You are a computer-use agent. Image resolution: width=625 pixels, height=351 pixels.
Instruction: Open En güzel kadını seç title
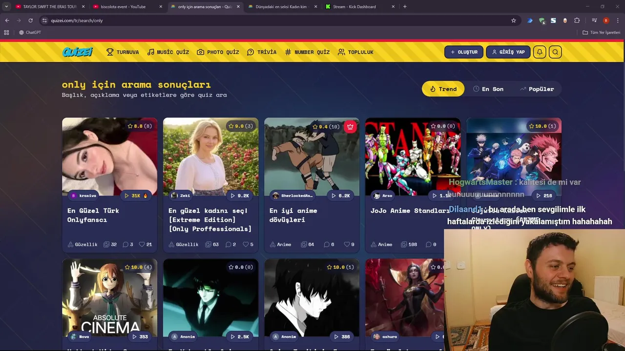click(210, 219)
